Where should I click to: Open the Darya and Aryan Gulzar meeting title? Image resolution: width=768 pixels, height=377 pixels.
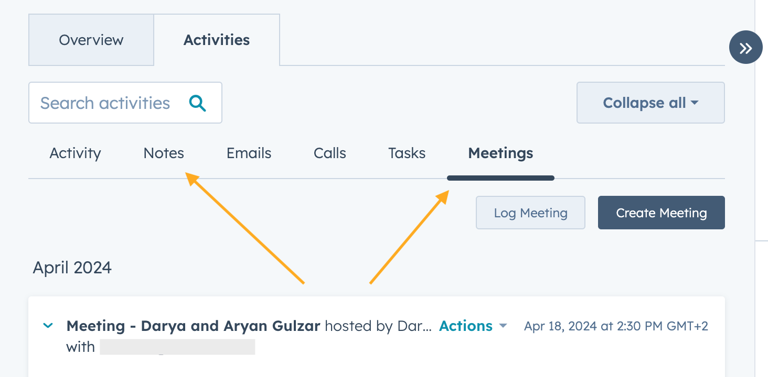point(193,326)
